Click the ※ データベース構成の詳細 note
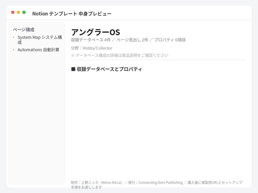This screenshot has height=193, width=258. coord(120,56)
